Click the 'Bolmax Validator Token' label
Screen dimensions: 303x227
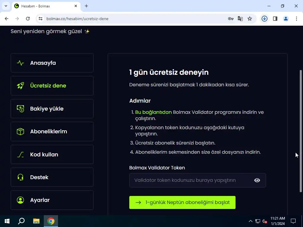(x=157, y=168)
